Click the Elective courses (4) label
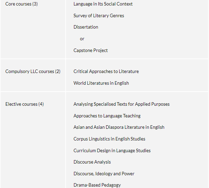This screenshot has height=188, width=209. click(x=25, y=104)
